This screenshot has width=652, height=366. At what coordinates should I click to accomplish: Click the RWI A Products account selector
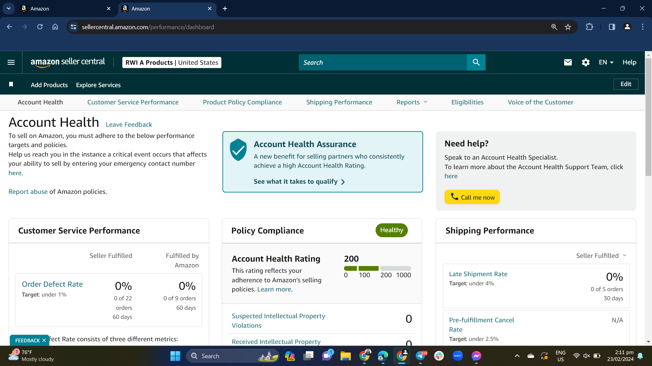pos(172,62)
